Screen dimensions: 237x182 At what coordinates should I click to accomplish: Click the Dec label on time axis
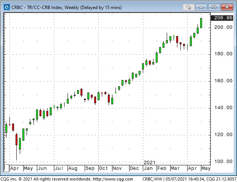(134, 168)
